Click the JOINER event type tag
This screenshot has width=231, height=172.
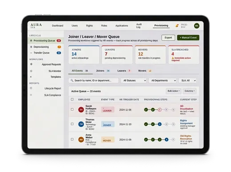click(108, 124)
